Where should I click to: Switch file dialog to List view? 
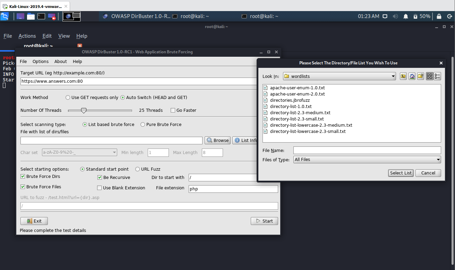pyautogui.click(x=430, y=76)
